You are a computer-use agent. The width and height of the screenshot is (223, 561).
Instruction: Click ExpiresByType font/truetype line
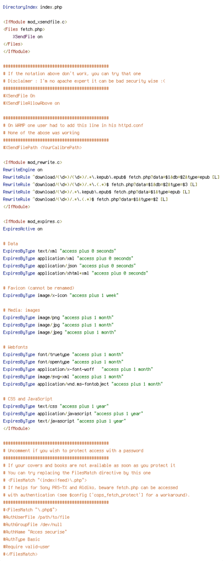(63, 354)
